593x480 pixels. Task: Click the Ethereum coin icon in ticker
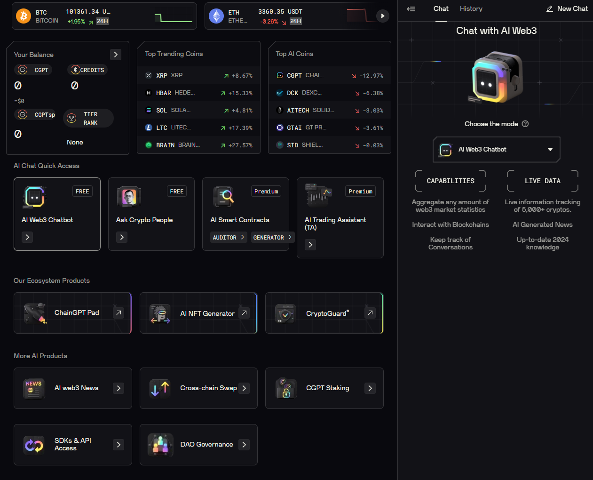point(216,16)
